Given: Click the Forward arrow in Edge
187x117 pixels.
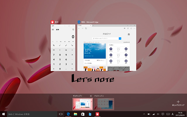Looking at the screenshot, I should click(82, 28).
